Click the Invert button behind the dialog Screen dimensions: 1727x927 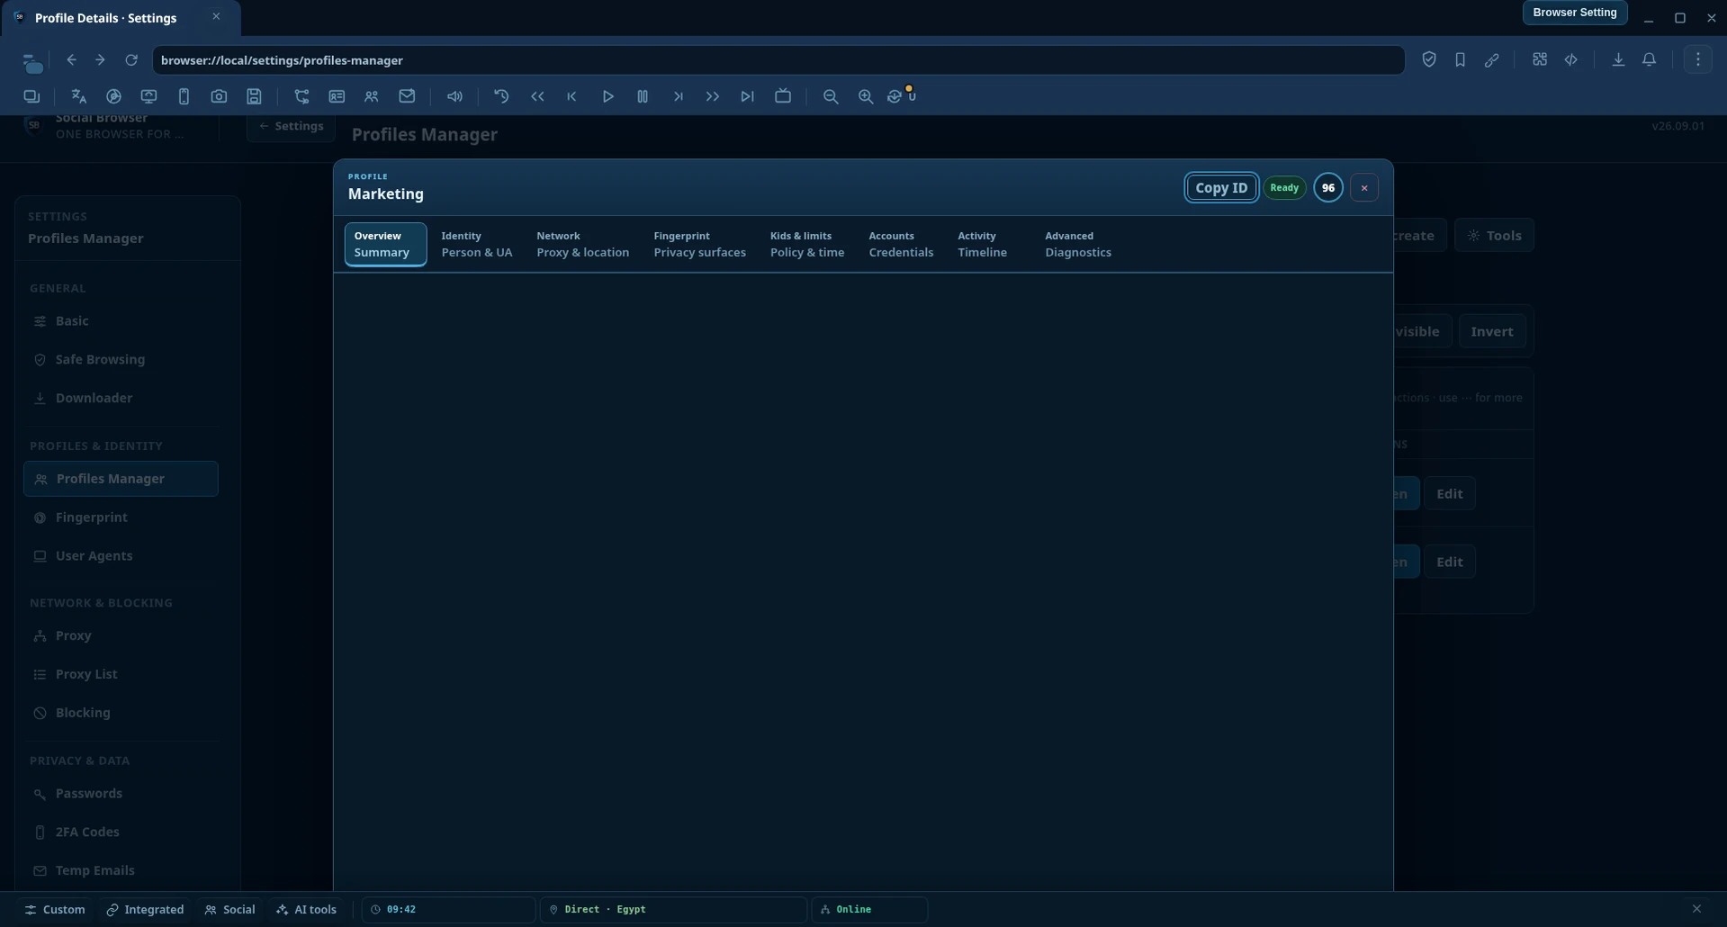coord(1491,331)
